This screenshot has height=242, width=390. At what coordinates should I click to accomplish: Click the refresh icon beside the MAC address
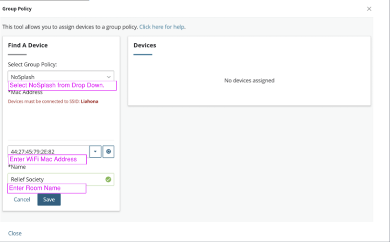click(x=108, y=152)
